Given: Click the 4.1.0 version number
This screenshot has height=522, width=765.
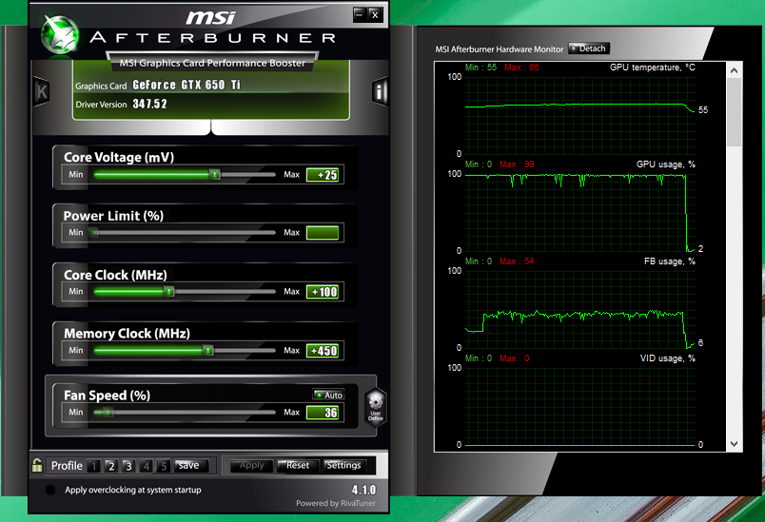Looking at the screenshot, I should click(x=364, y=490).
